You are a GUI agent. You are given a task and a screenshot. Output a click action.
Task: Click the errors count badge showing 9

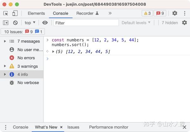pos(160,13)
